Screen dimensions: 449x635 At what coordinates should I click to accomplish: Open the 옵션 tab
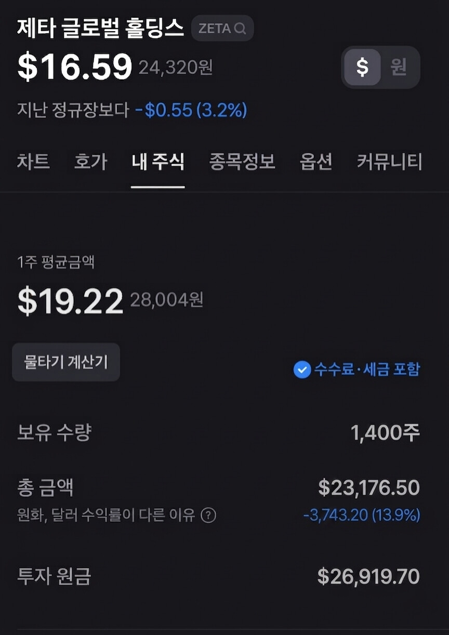pos(316,162)
